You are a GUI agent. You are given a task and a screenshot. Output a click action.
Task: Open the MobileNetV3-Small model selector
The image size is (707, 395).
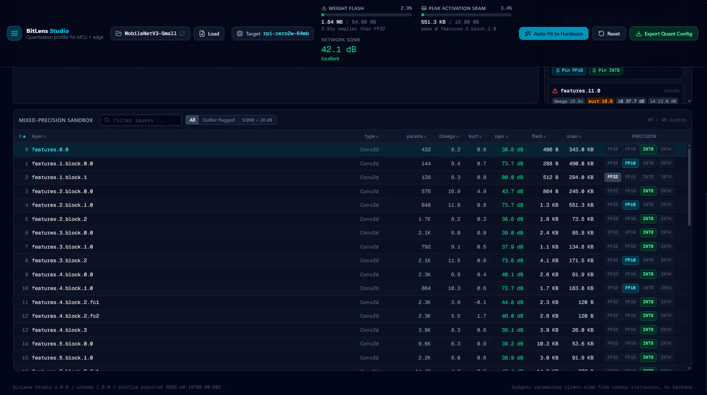tap(150, 34)
